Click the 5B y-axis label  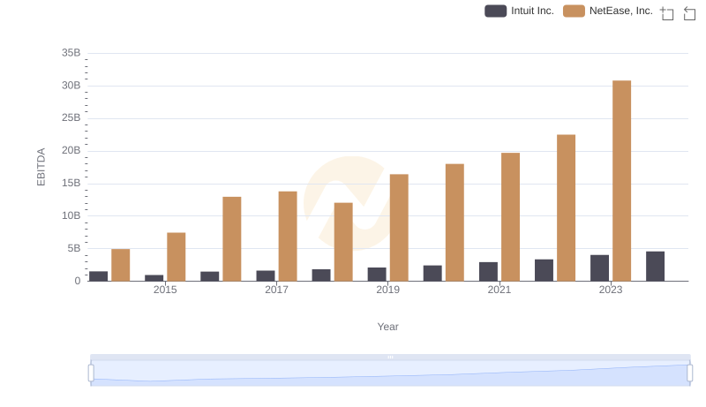pos(74,248)
